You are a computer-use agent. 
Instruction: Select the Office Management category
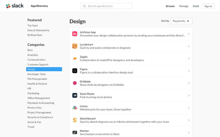39,98
